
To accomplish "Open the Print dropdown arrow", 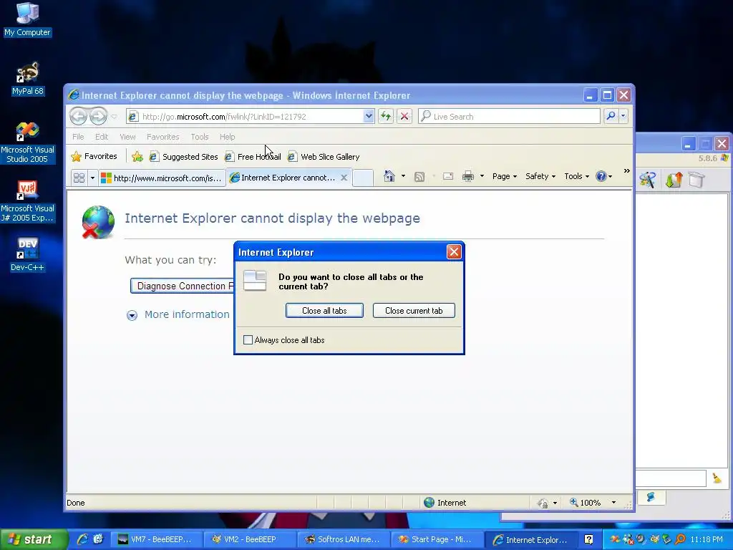I will pyautogui.click(x=482, y=176).
